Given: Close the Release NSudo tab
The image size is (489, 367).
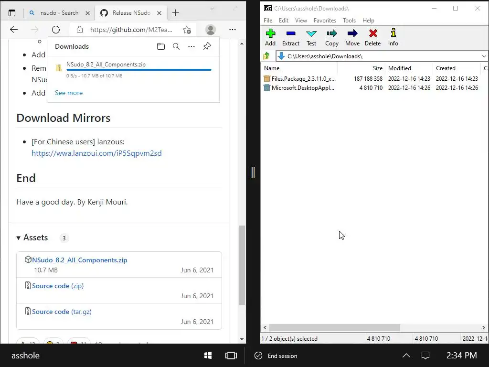Looking at the screenshot, I should pyautogui.click(x=159, y=13).
